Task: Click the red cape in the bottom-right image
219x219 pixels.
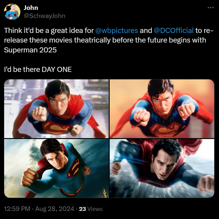Action: pyautogui.click(x=192, y=147)
